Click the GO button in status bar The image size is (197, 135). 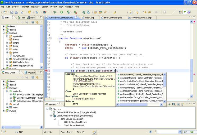click(x=192, y=132)
